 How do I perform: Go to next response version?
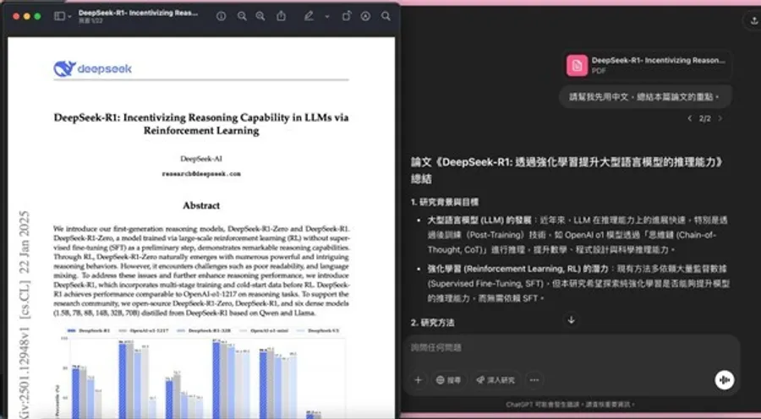[720, 118]
